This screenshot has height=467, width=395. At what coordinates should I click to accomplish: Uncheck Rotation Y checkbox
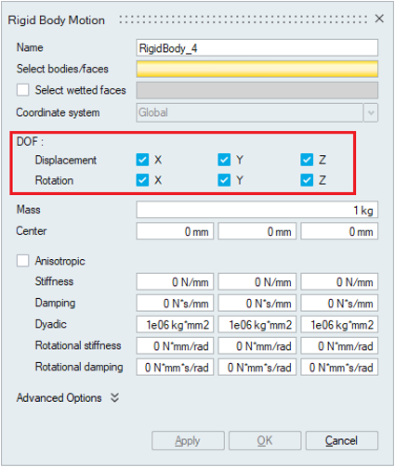(x=224, y=180)
